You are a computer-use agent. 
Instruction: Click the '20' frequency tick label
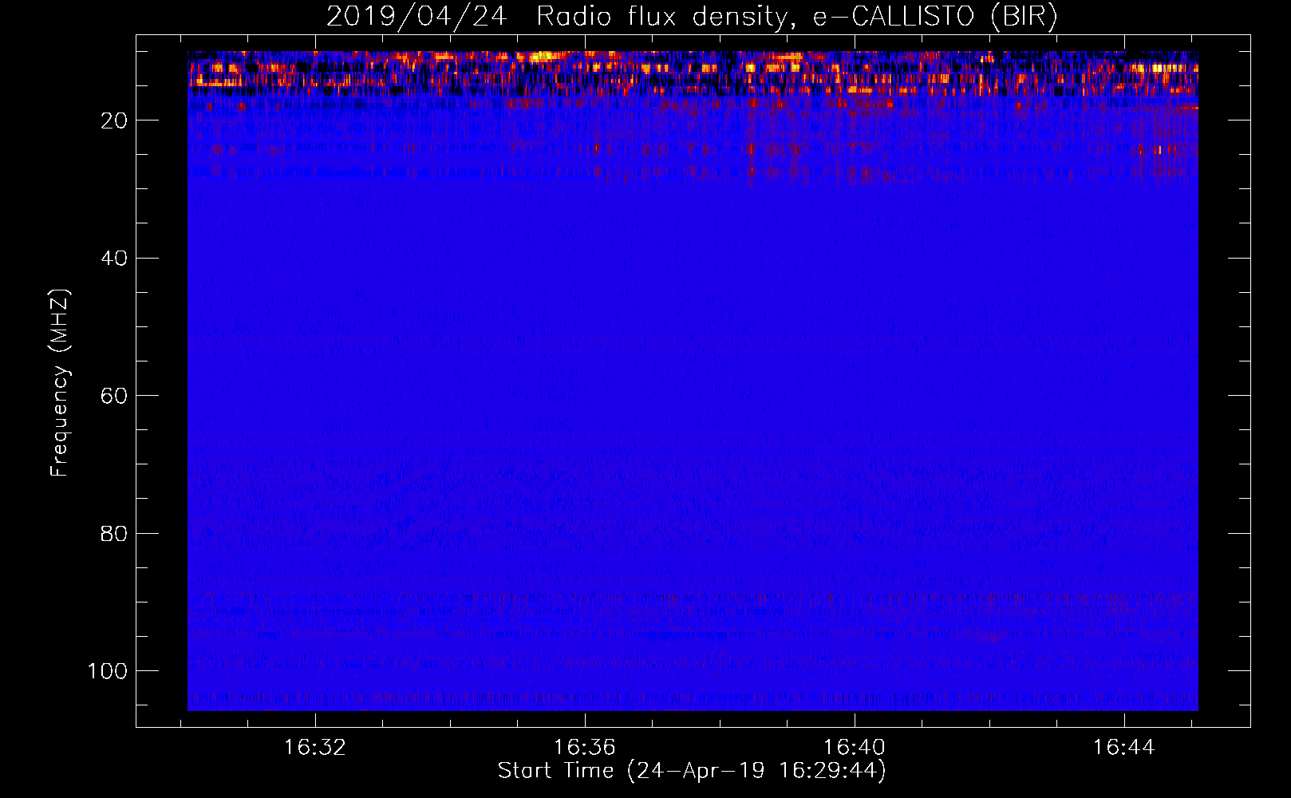[114, 120]
